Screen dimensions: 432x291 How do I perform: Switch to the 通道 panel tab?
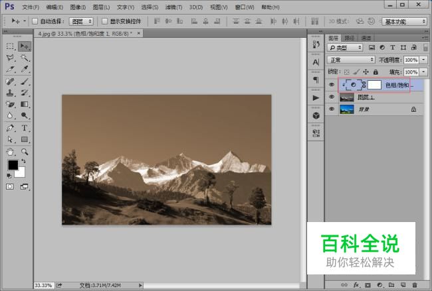click(x=366, y=38)
